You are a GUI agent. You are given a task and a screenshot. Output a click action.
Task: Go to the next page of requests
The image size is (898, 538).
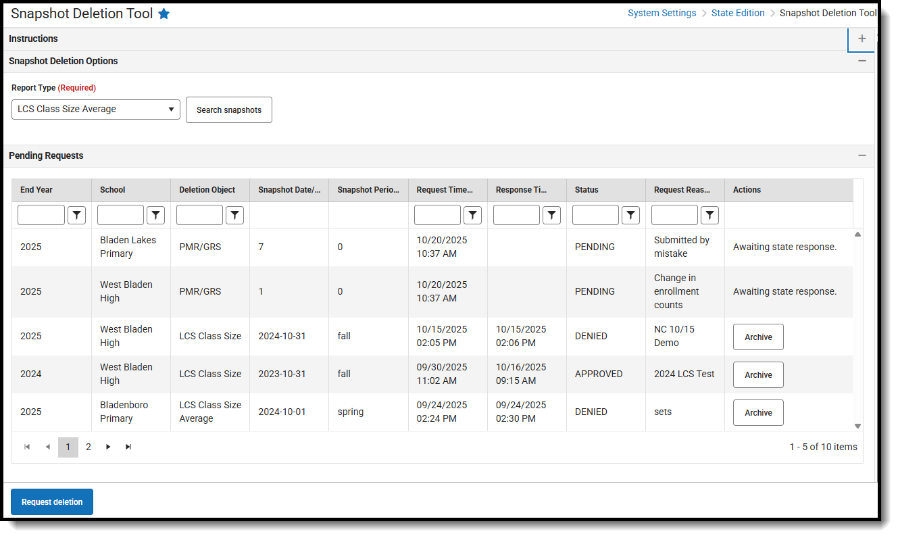coord(108,447)
